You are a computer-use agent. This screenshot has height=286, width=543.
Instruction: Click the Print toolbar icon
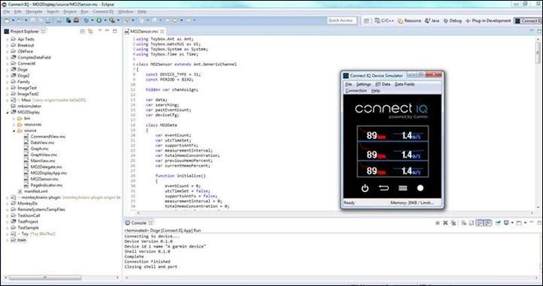click(48, 20)
